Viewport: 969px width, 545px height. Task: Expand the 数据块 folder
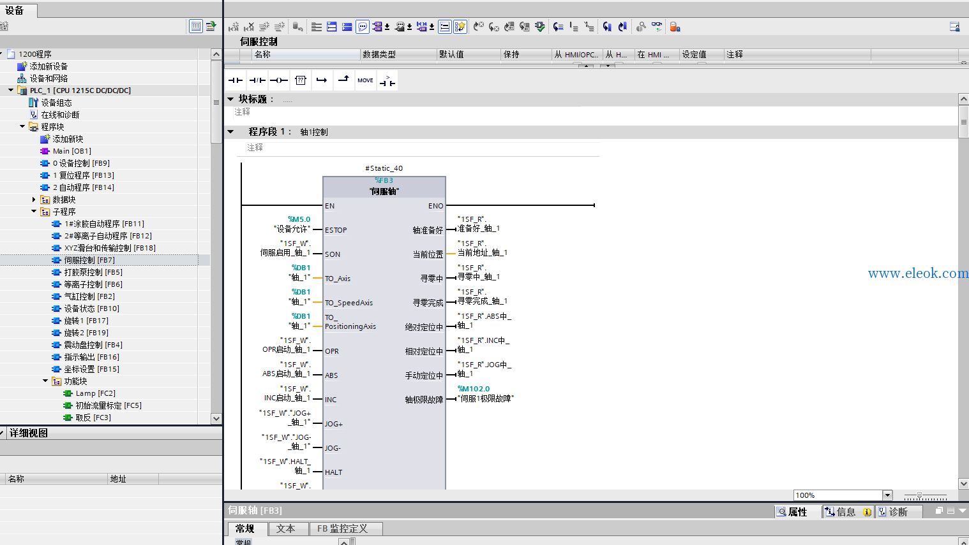tap(34, 200)
